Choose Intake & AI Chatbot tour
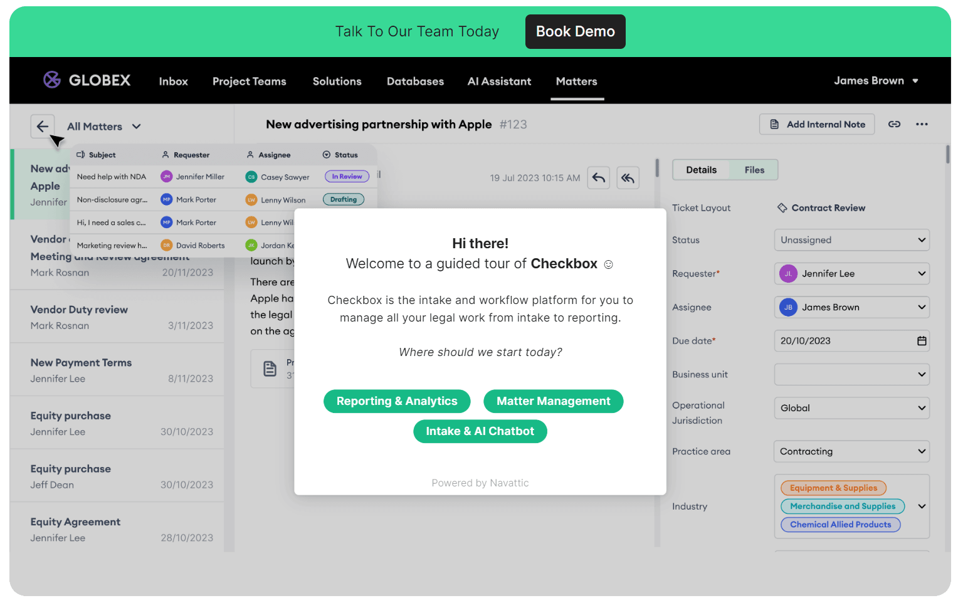 coord(480,431)
